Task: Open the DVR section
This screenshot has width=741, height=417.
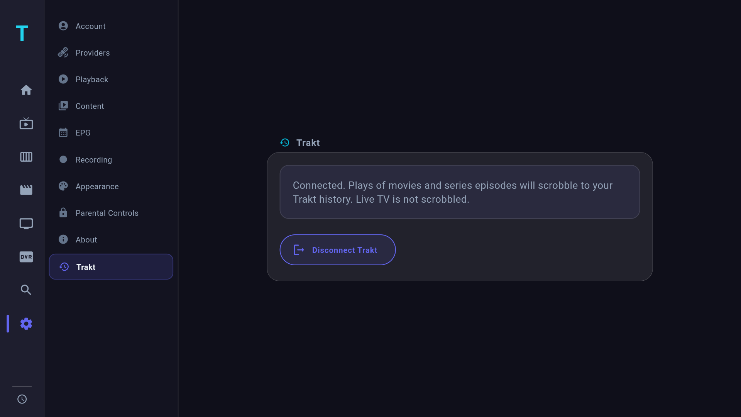Action: [x=26, y=257]
